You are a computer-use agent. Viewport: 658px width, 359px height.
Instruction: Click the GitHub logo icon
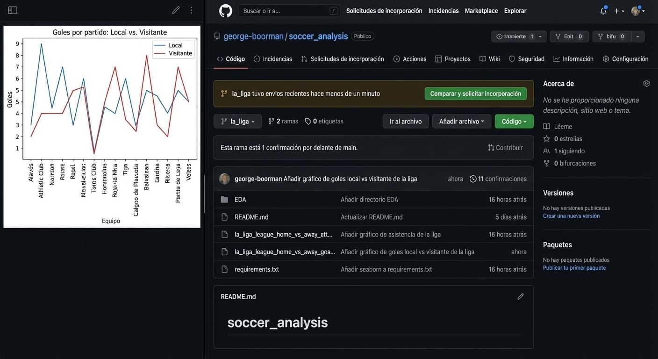226,11
